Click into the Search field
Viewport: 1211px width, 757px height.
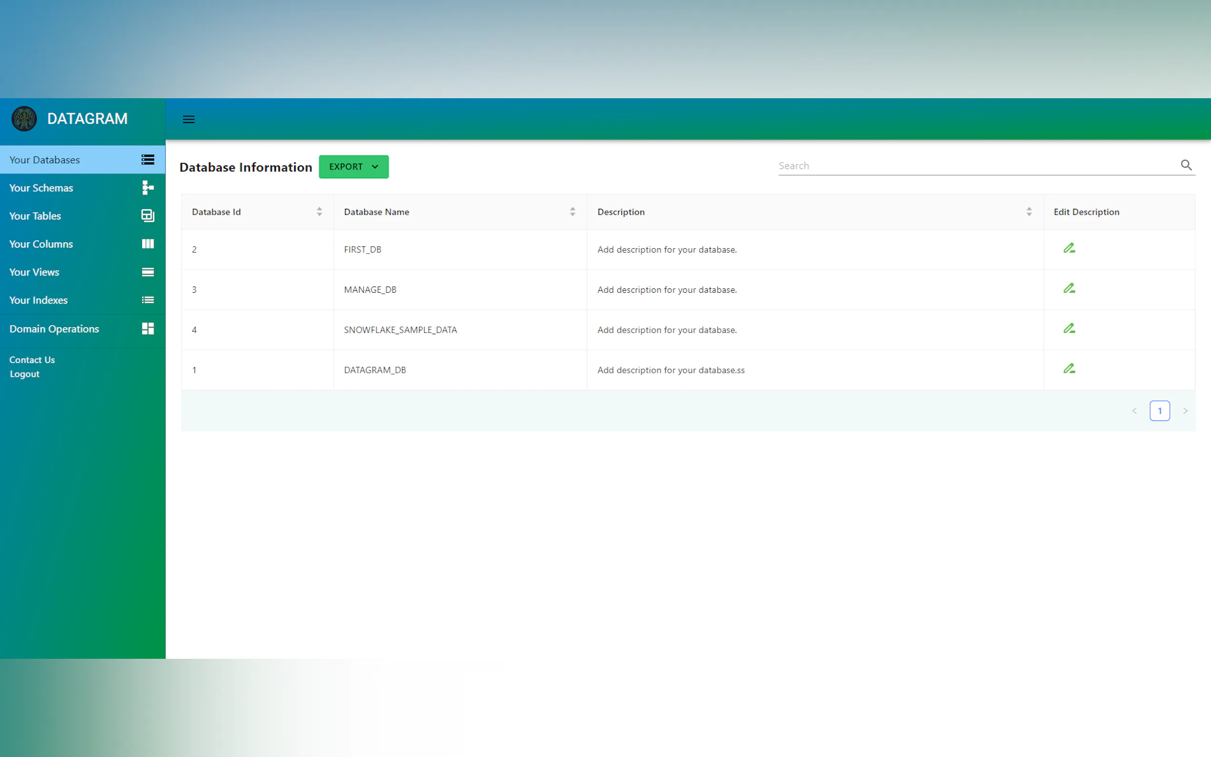point(976,166)
